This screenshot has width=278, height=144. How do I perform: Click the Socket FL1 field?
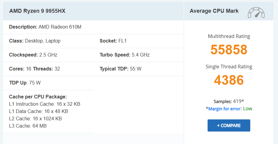click(x=113, y=41)
